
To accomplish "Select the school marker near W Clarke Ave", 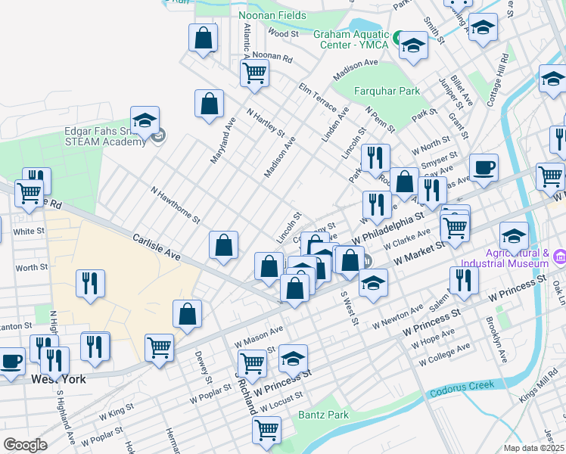I will coord(514,236).
